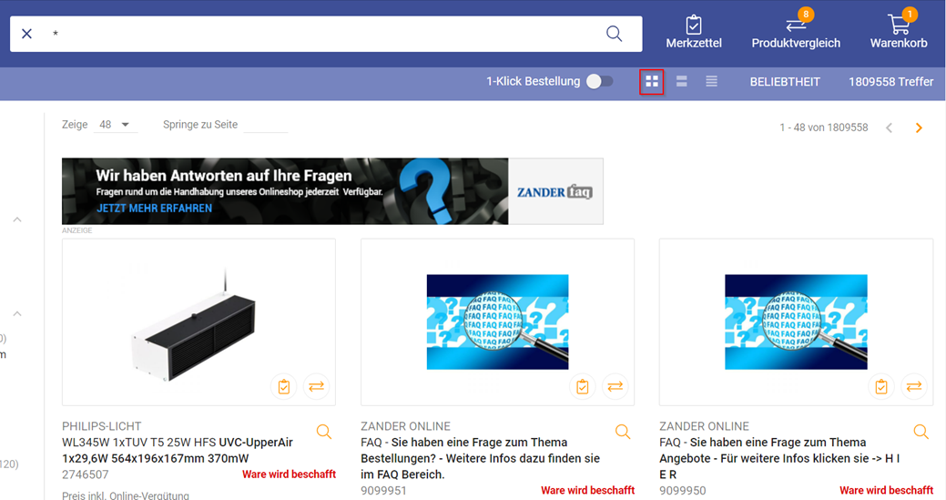Open the Warenkorb shopping cart
Viewport: 946px width, 500px height.
point(899,32)
